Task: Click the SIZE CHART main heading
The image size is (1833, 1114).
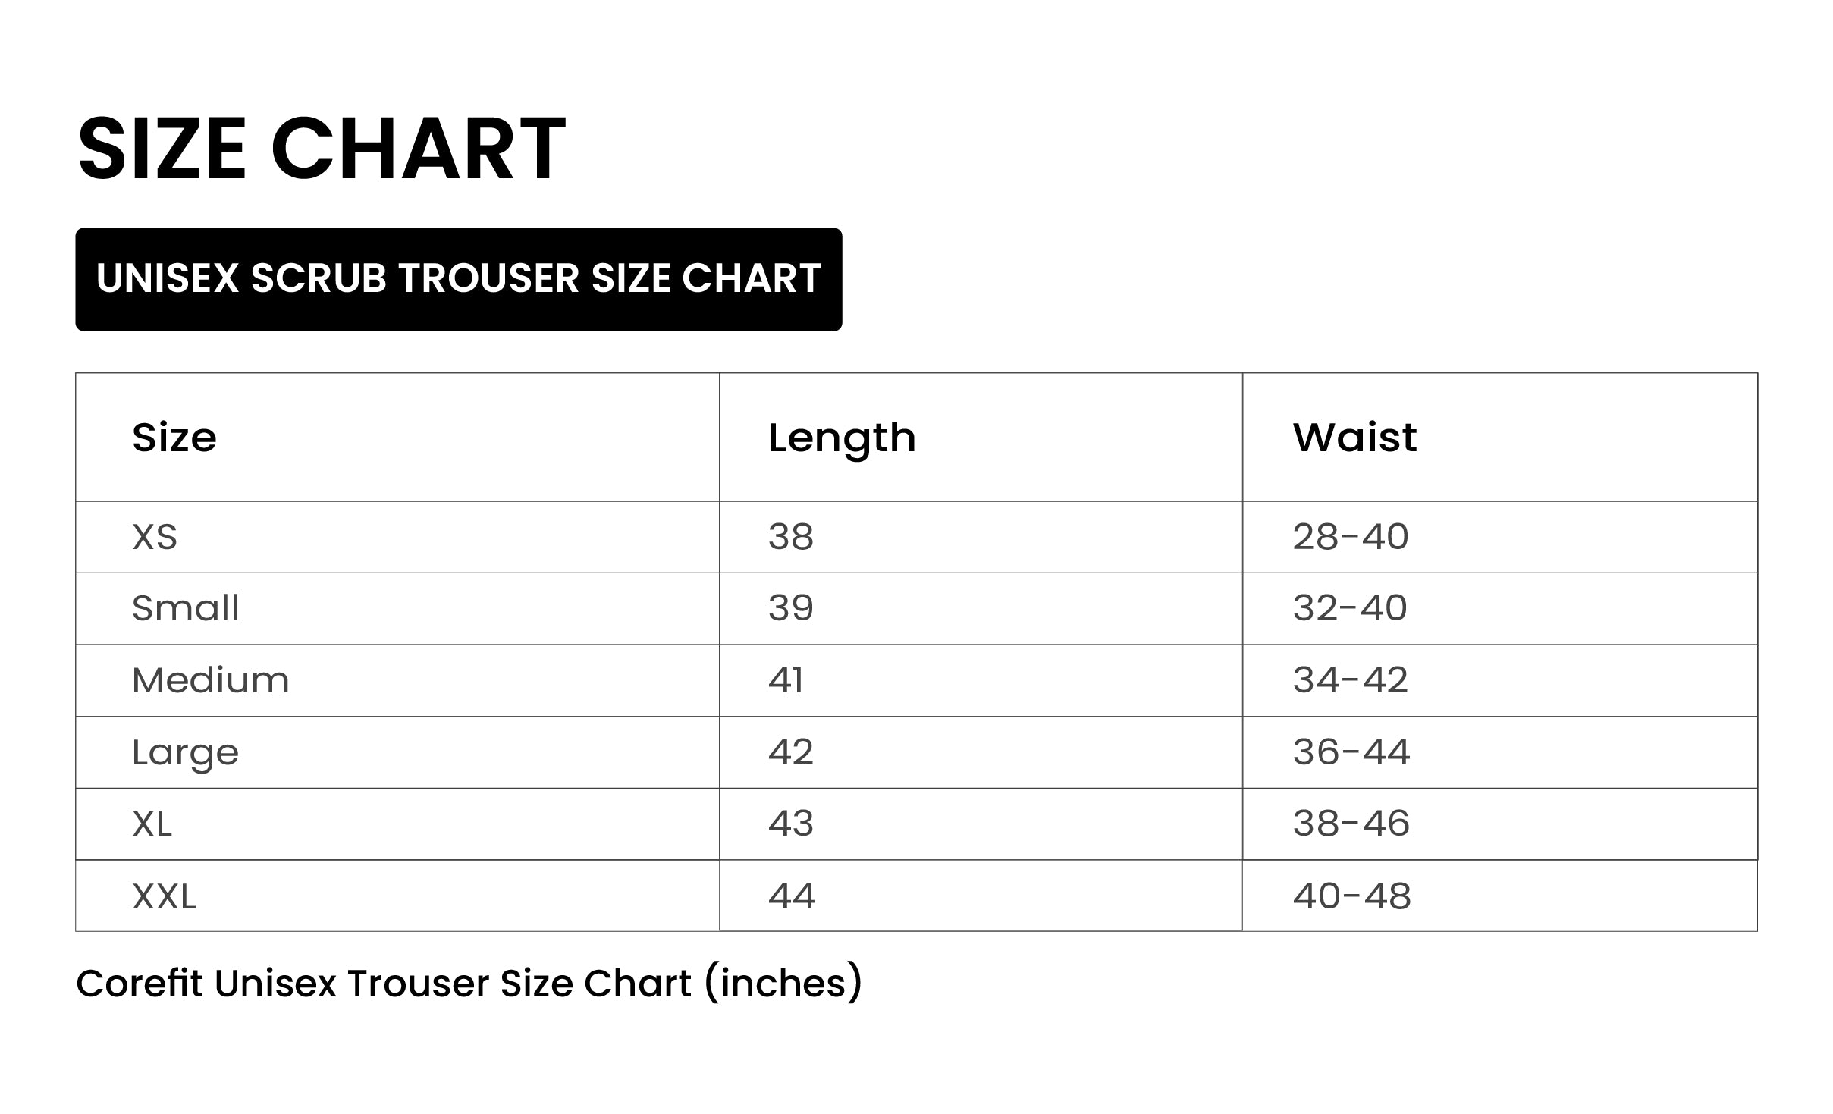Action: pyautogui.click(x=322, y=149)
